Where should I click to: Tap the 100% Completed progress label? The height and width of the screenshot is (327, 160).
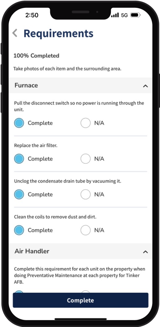coord(36,56)
